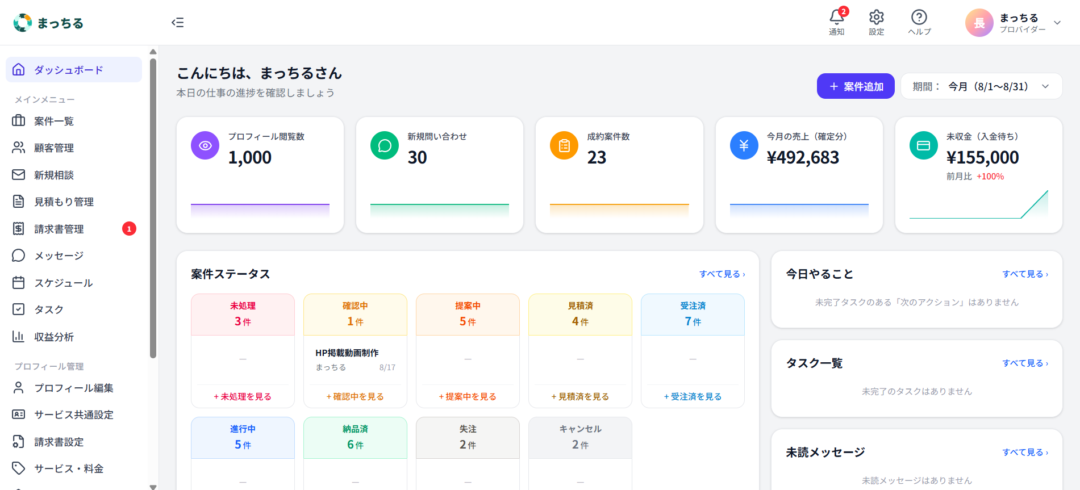Select the 未処理 3件 status header
This screenshot has height=490, width=1080.
pyautogui.click(x=243, y=314)
